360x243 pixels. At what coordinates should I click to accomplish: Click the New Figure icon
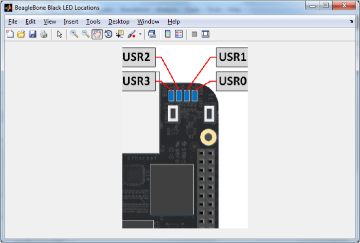click(x=9, y=34)
